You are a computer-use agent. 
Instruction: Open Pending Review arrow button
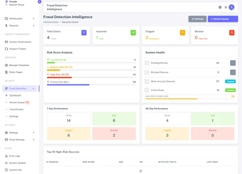coord(233,63)
